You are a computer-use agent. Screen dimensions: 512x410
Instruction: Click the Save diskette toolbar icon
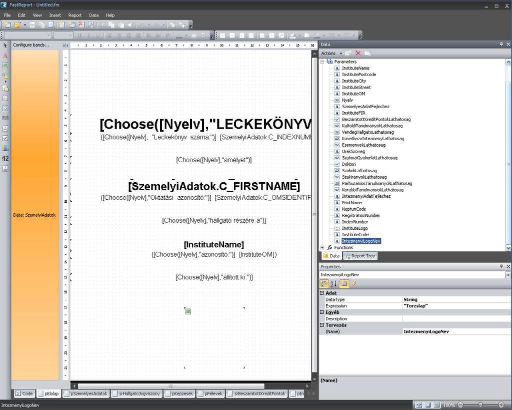pos(32,25)
